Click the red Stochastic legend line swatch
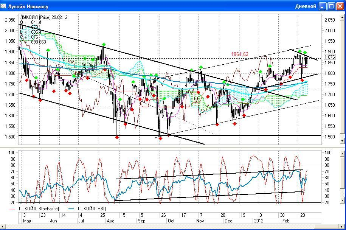 coord(12,209)
